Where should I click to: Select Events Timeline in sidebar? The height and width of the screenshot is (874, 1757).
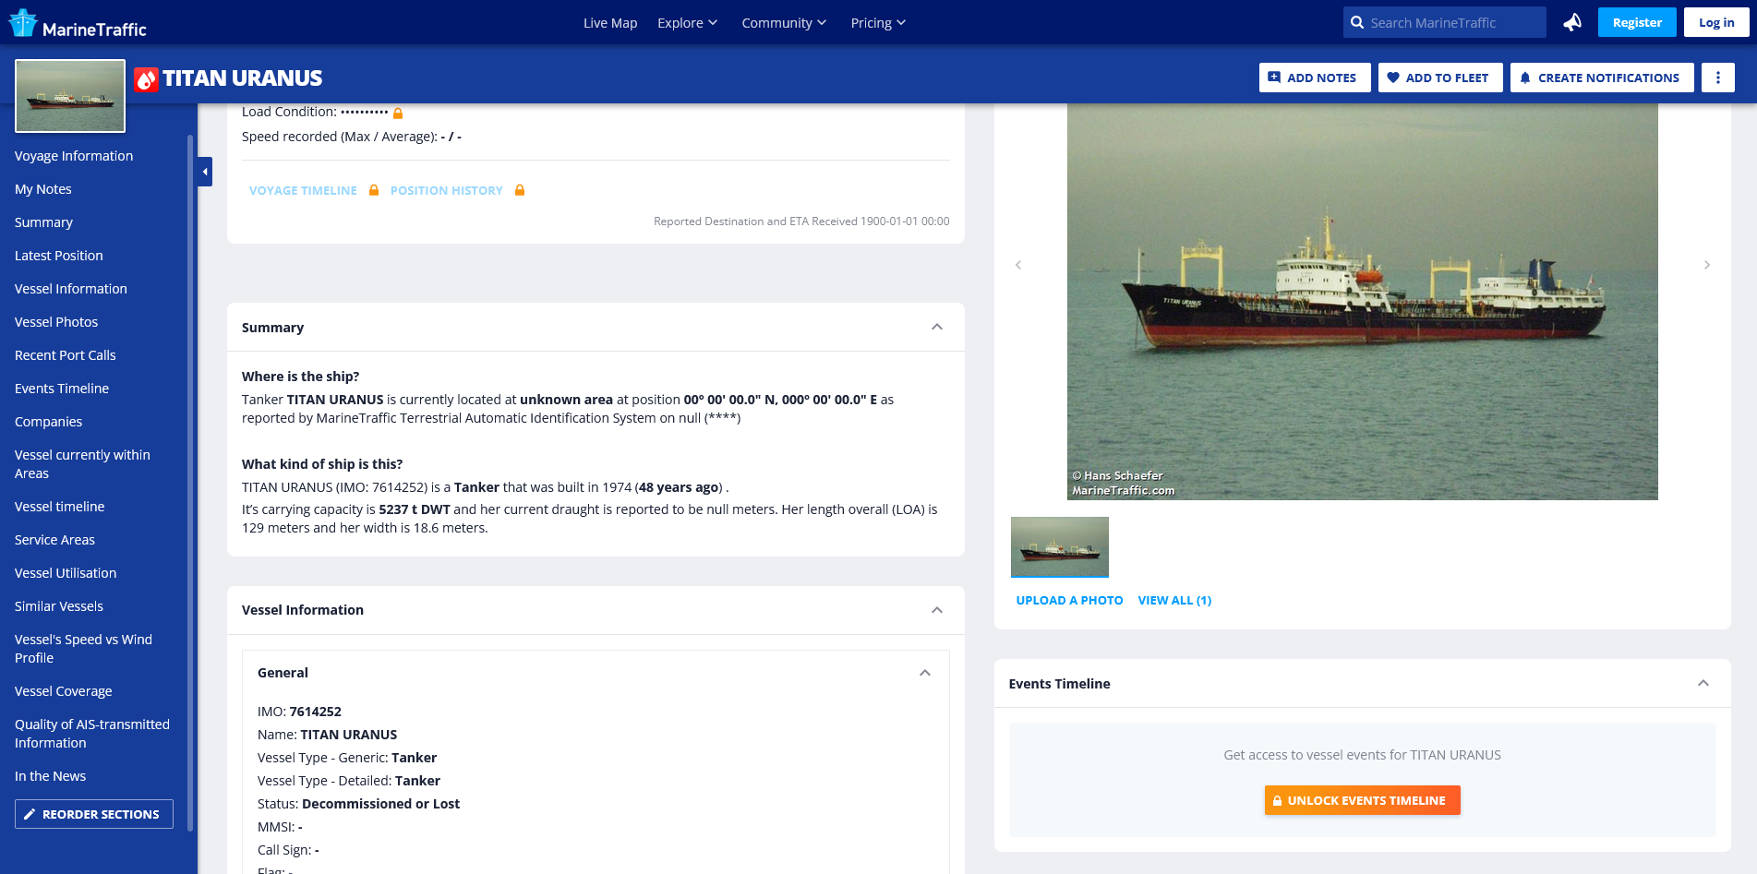(62, 389)
